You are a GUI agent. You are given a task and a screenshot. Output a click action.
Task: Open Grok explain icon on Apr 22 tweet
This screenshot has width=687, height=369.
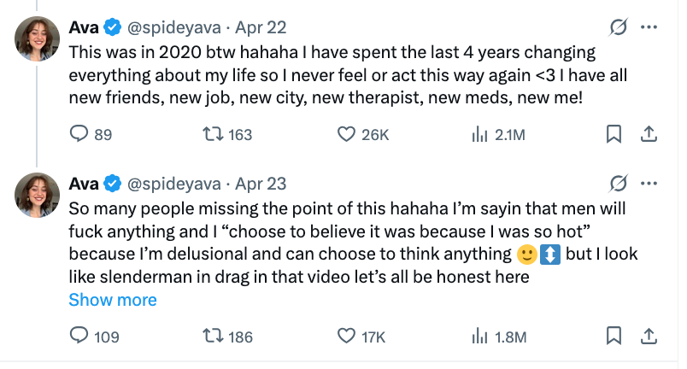[x=618, y=27]
